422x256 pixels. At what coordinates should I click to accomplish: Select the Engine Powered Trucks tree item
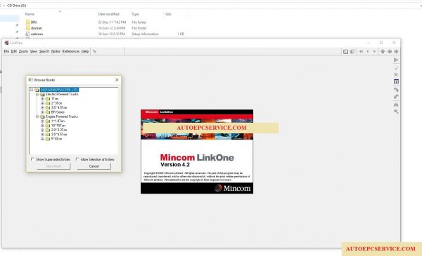tap(62, 116)
